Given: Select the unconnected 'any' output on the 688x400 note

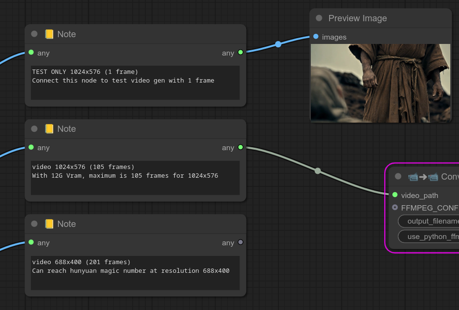Looking at the screenshot, I should (240, 242).
